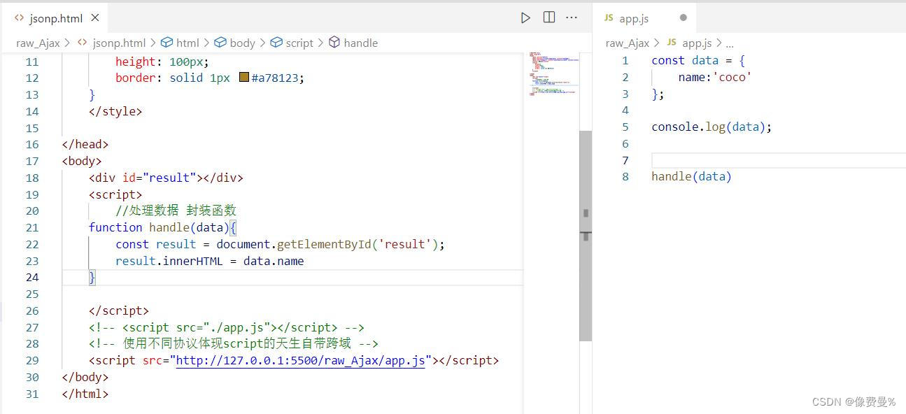The width and height of the screenshot is (906, 414).
Task: Split the editor to the right
Action: 549,17
